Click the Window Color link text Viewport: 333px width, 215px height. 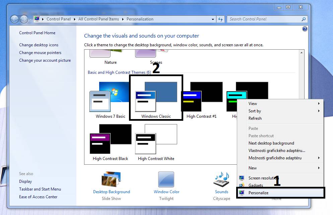[166, 192]
